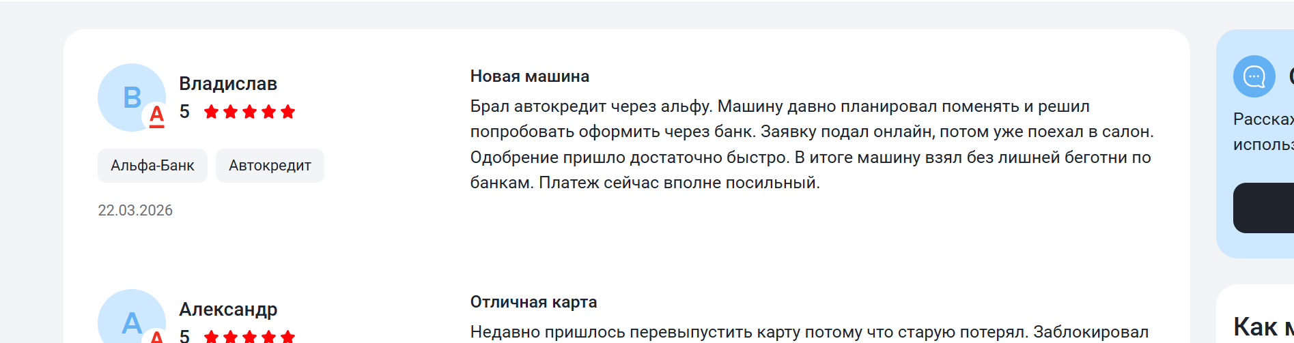Screen dimensions: 1294x343
Task: Open reviewer name Александр
Action: [x=228, y=310]
